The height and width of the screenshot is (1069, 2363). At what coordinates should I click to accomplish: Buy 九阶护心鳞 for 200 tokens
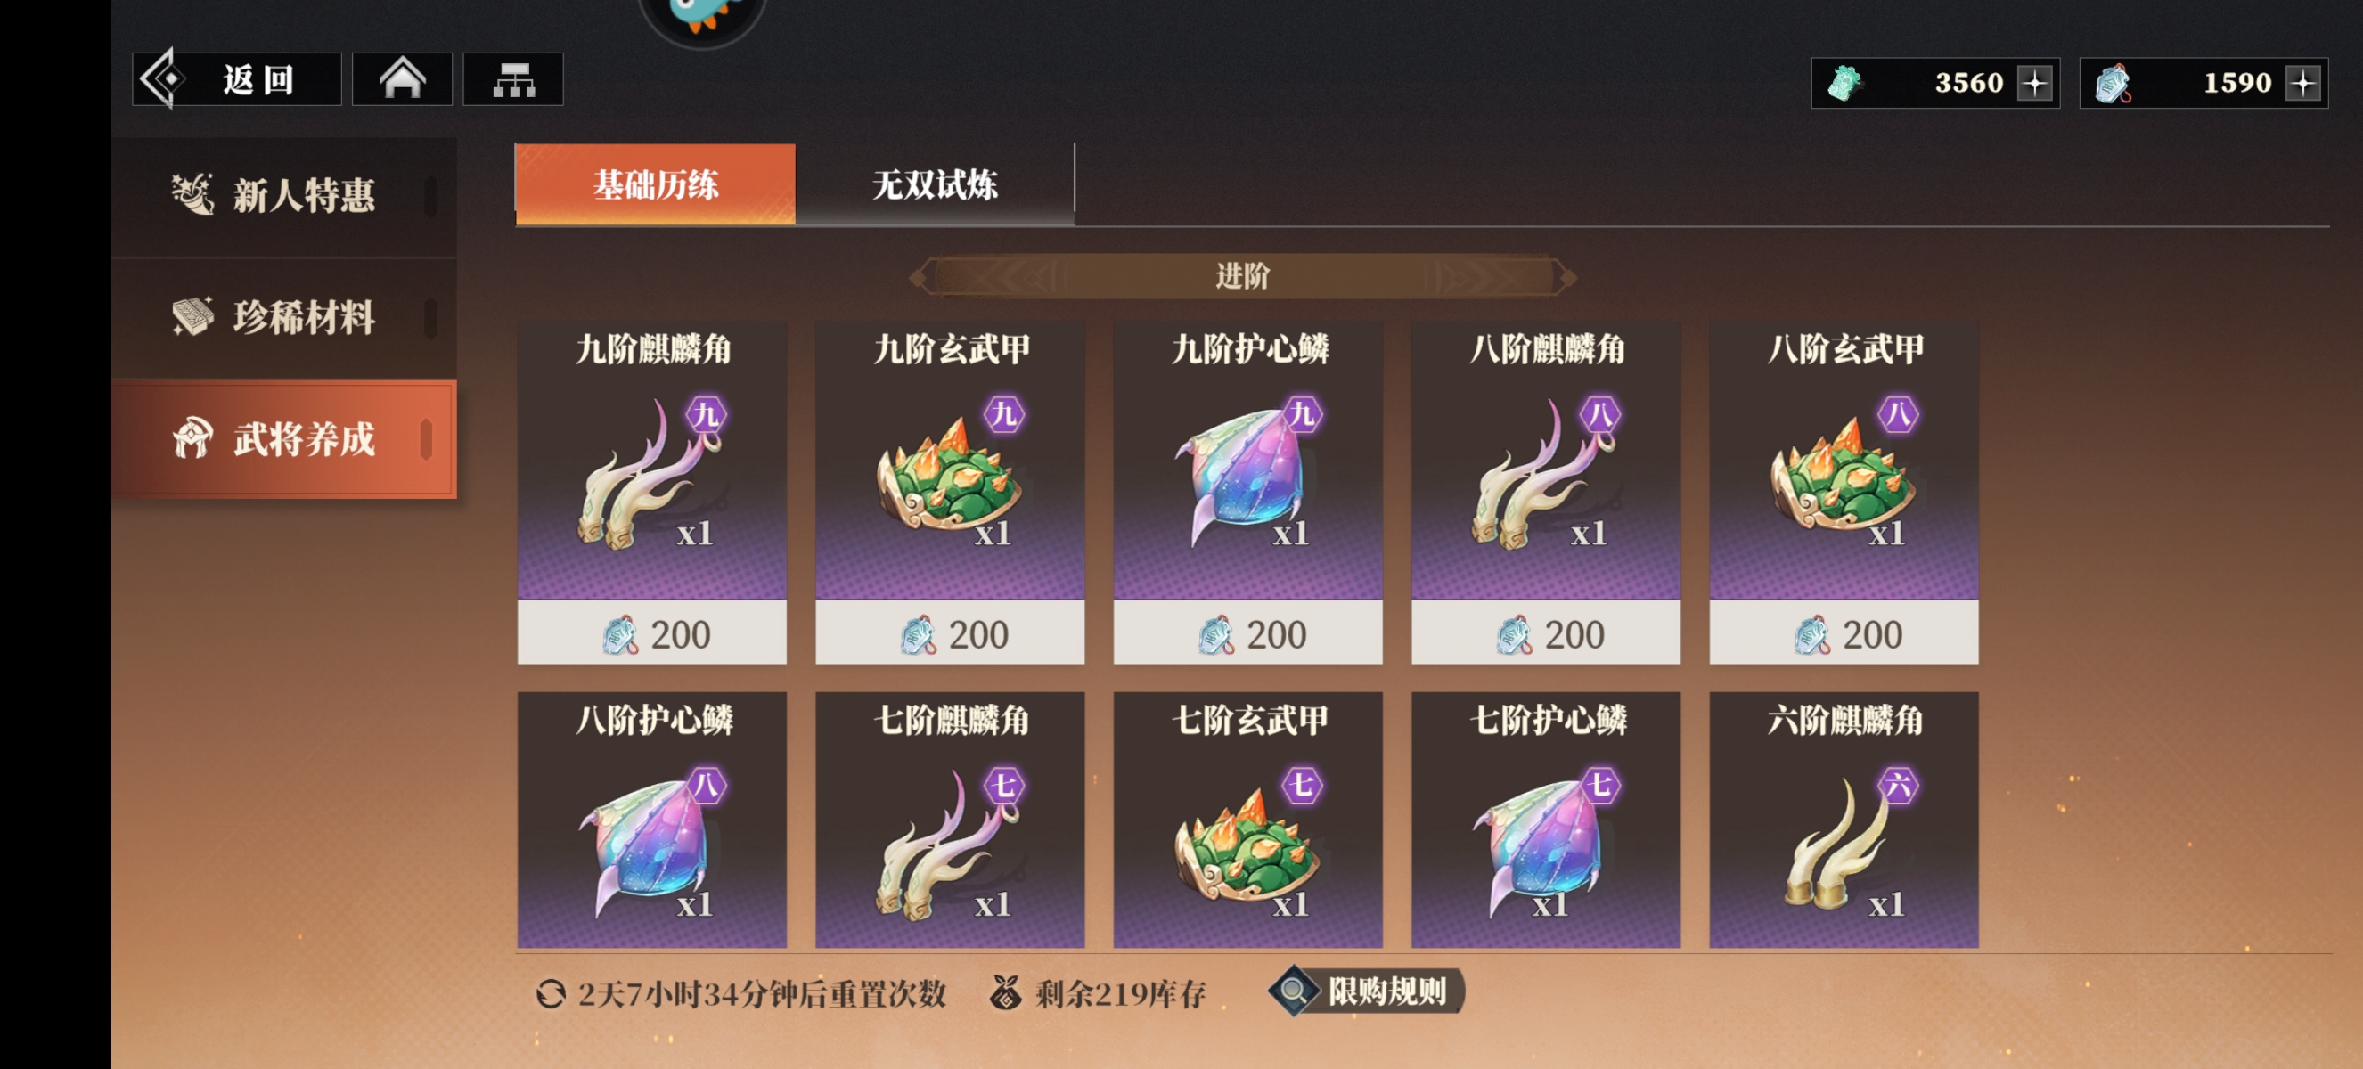tap(1247, 632)
